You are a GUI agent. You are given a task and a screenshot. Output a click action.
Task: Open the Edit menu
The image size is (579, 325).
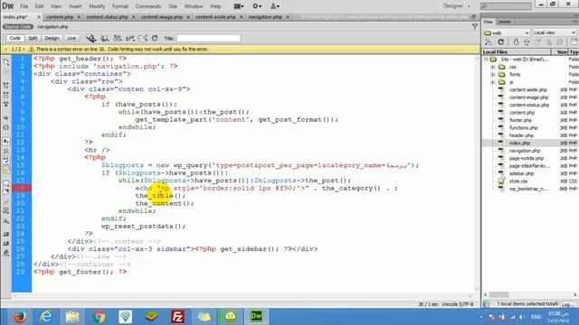tap(39, 6)
